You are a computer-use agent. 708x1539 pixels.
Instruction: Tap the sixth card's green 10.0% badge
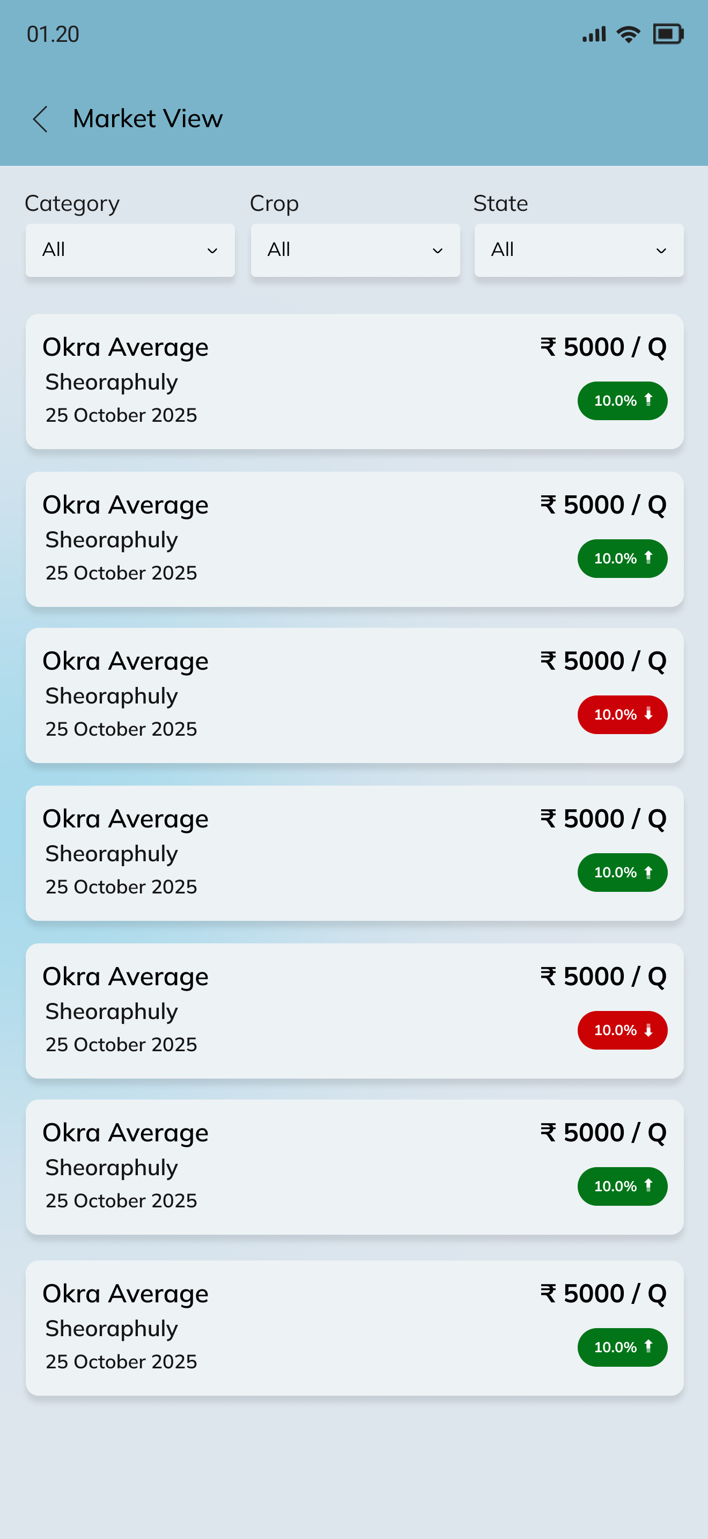pyautogui.click(x=622, y=1186)
